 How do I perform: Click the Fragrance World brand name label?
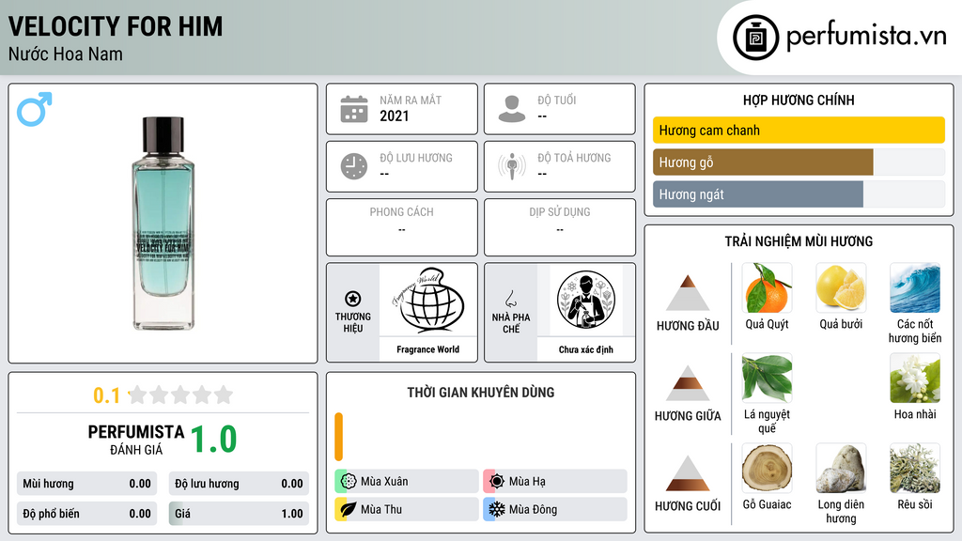click(x=427, y=349)
